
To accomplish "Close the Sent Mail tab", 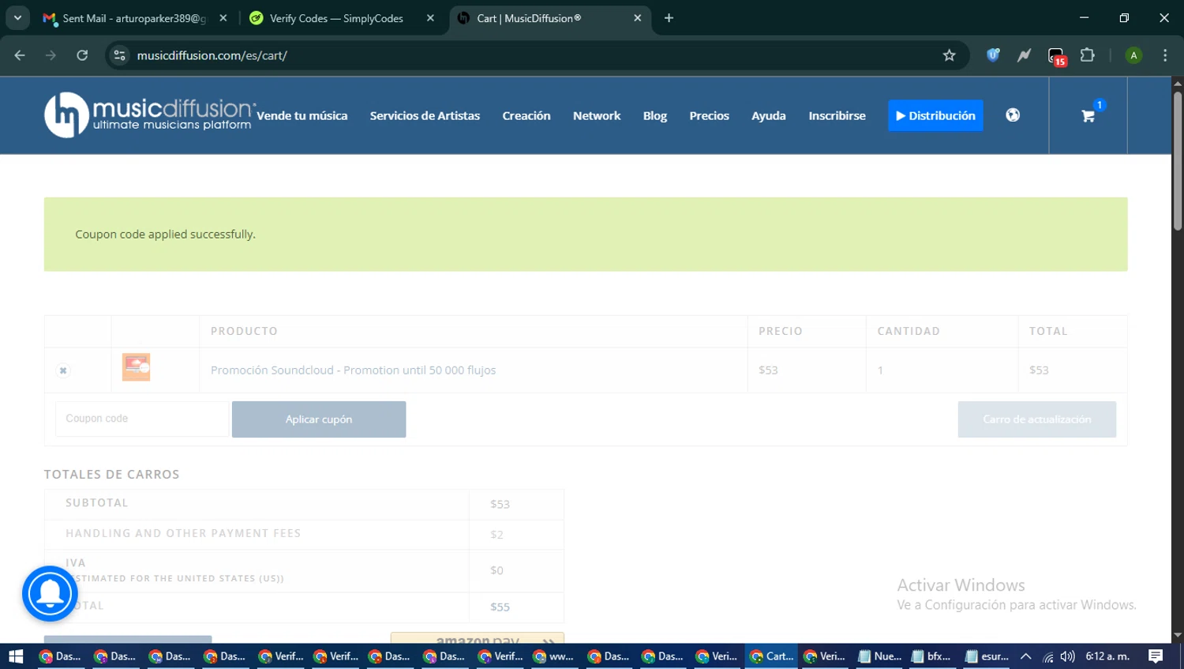I will (x=223, y=18).
